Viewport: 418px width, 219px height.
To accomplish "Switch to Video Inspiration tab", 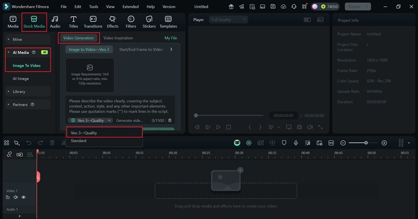I will pos(118,38).
